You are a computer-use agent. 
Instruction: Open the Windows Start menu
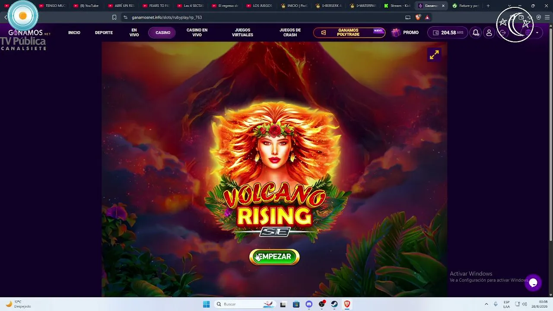[x=206, y=304]
